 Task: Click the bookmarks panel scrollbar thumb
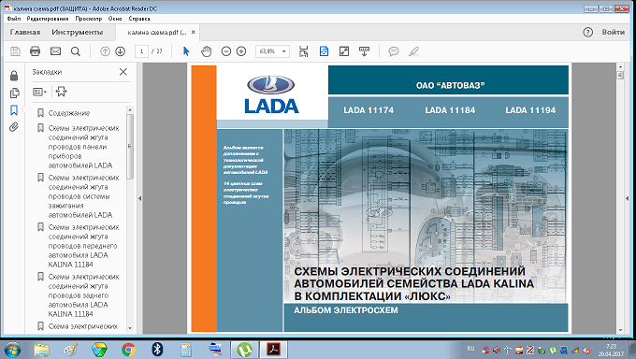130,147
